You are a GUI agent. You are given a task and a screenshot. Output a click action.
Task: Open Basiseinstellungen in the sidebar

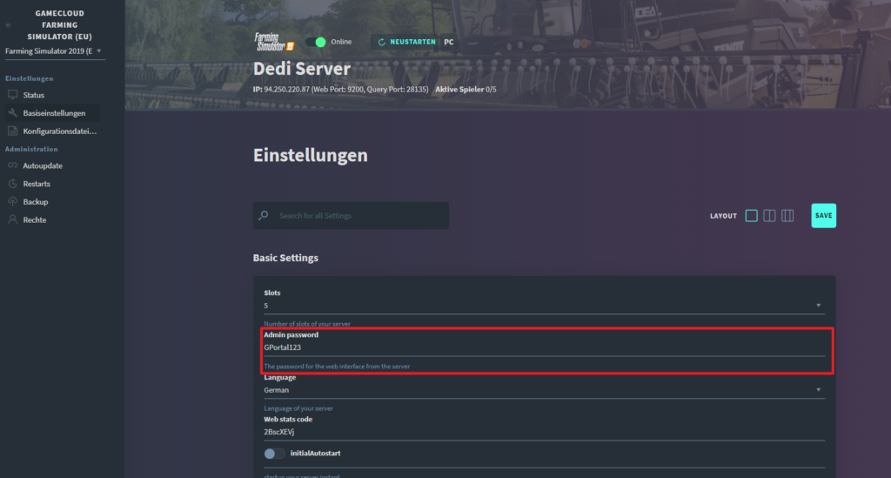pos(54,113)
